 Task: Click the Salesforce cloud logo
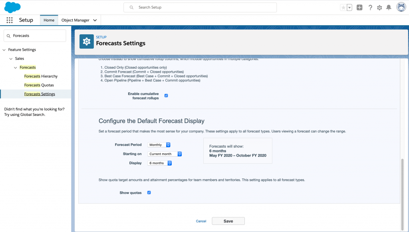click(12, 7)
